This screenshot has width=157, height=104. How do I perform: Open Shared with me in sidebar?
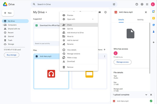tap(15, 29)
